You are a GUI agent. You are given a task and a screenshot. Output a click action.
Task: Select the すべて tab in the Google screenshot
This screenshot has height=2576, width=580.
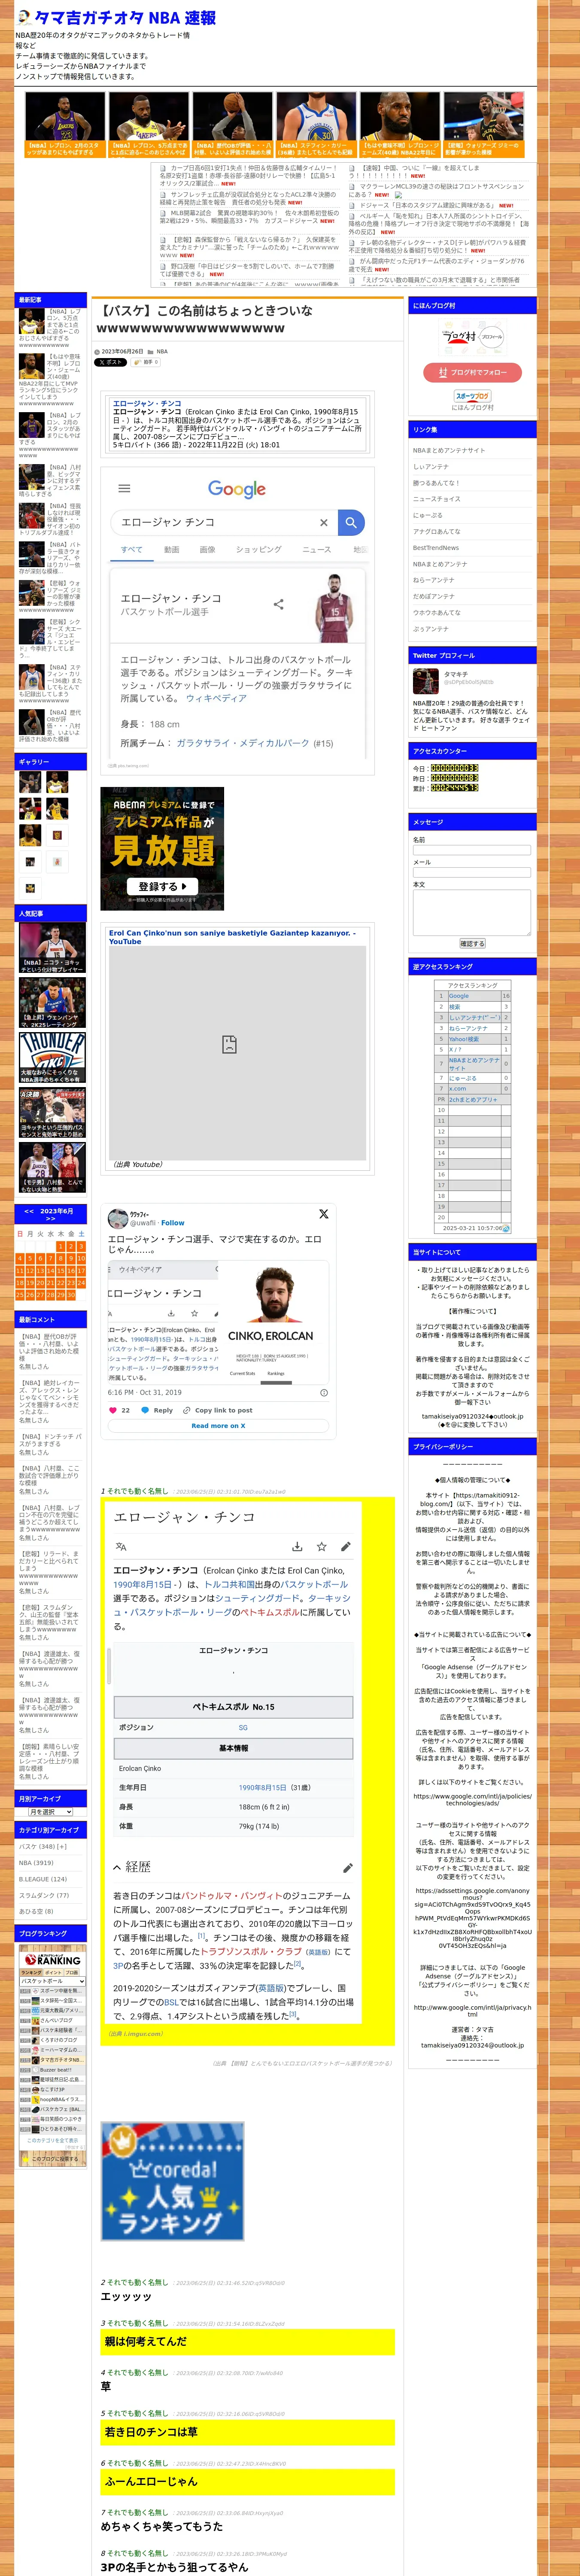tap(132, 549)
